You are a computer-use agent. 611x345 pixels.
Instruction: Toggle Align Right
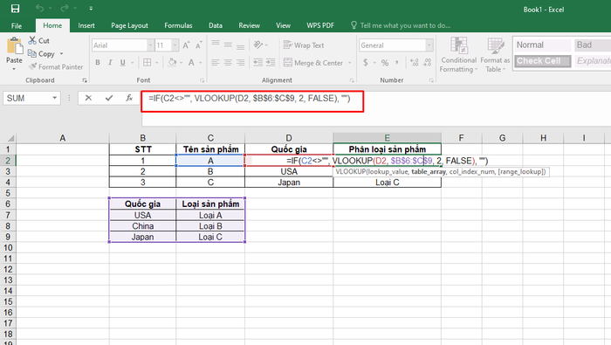click(241, 62)
